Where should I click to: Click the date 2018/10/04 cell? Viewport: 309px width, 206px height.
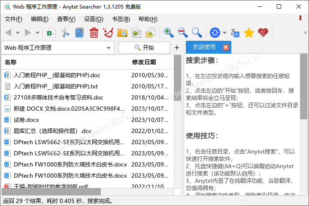coord(150,97)
